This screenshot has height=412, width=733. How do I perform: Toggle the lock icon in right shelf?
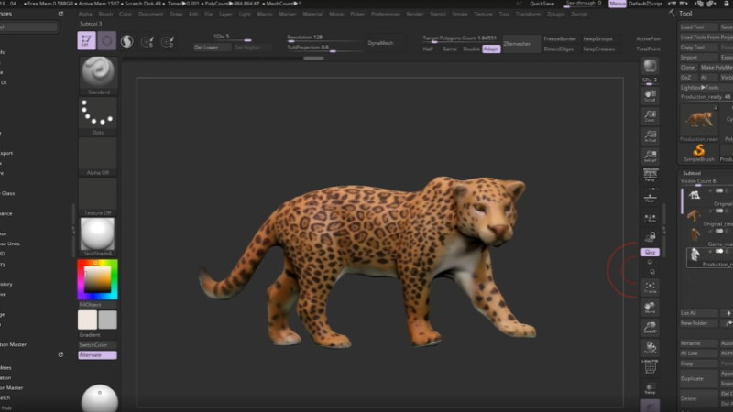click(x=650, y=236)
